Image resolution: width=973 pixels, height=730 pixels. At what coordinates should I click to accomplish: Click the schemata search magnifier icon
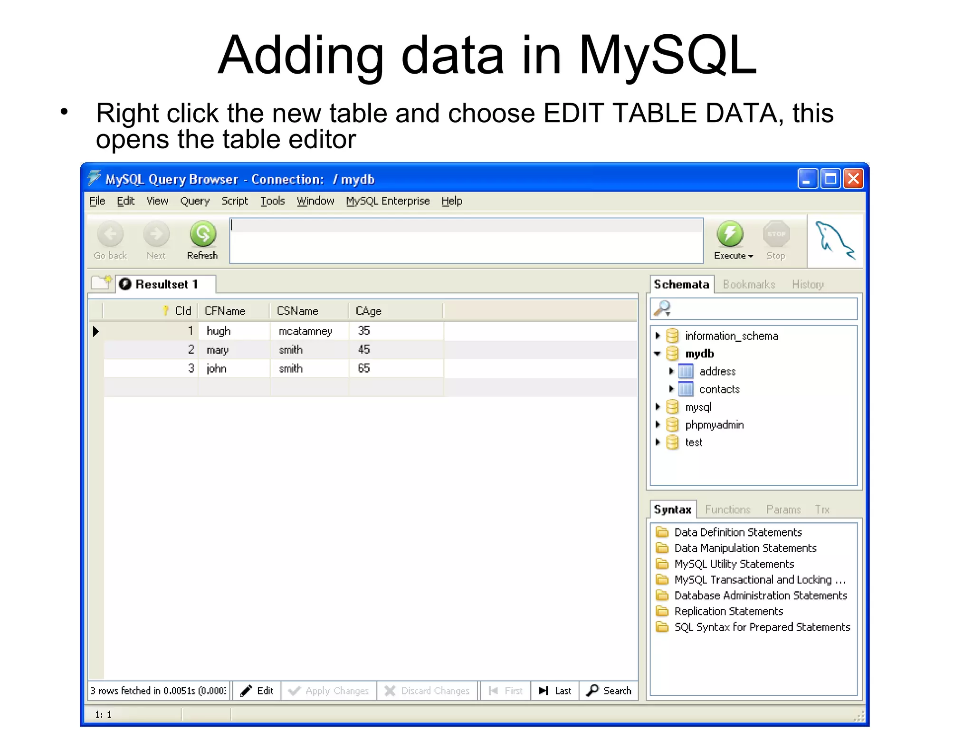point(662,308)
